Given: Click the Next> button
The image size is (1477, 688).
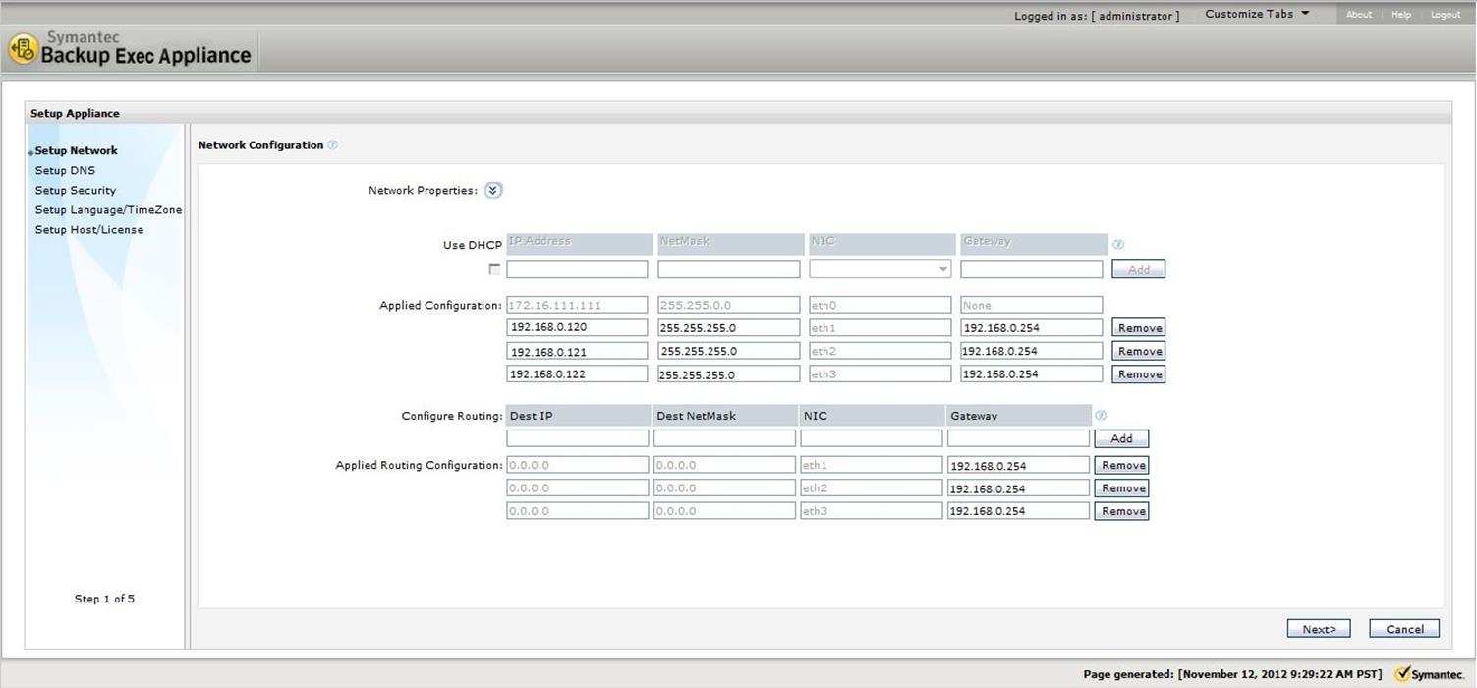Looking at the screenshot, I should pos(1319,629).
